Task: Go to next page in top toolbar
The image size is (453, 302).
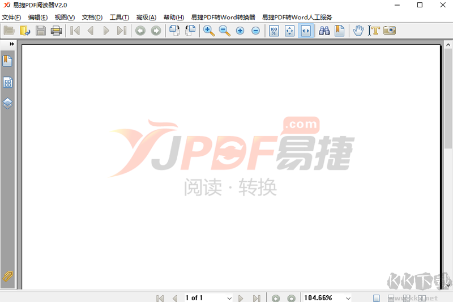Action: coord(106,31)
